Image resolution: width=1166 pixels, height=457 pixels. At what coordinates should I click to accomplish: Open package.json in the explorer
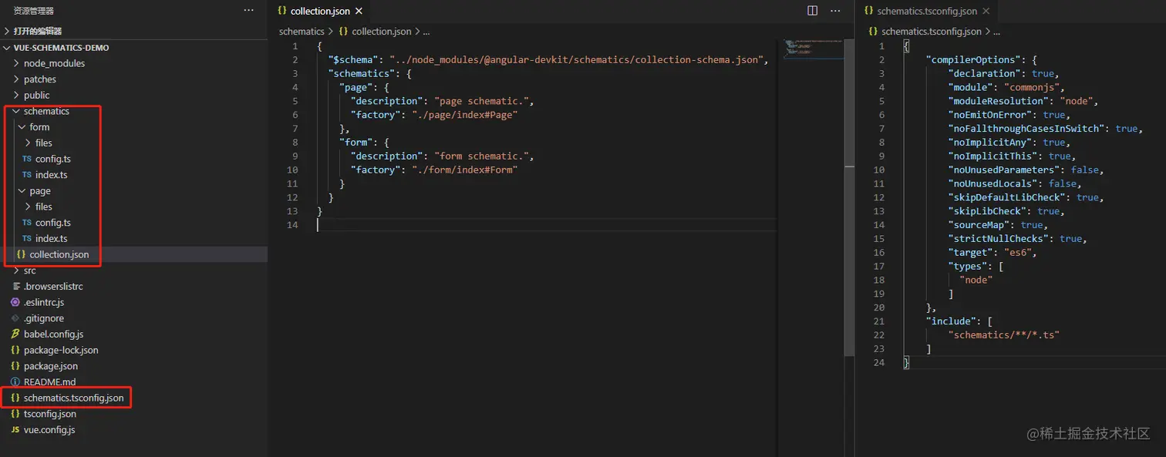[50, 366]
